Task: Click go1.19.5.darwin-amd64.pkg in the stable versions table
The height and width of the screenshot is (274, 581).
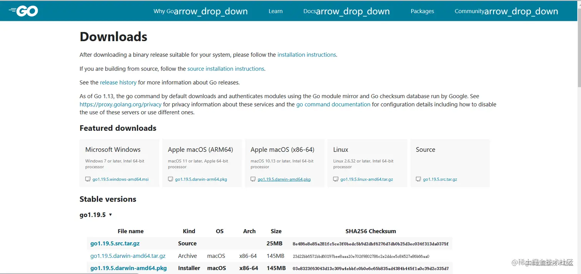Action: point(128,268)
